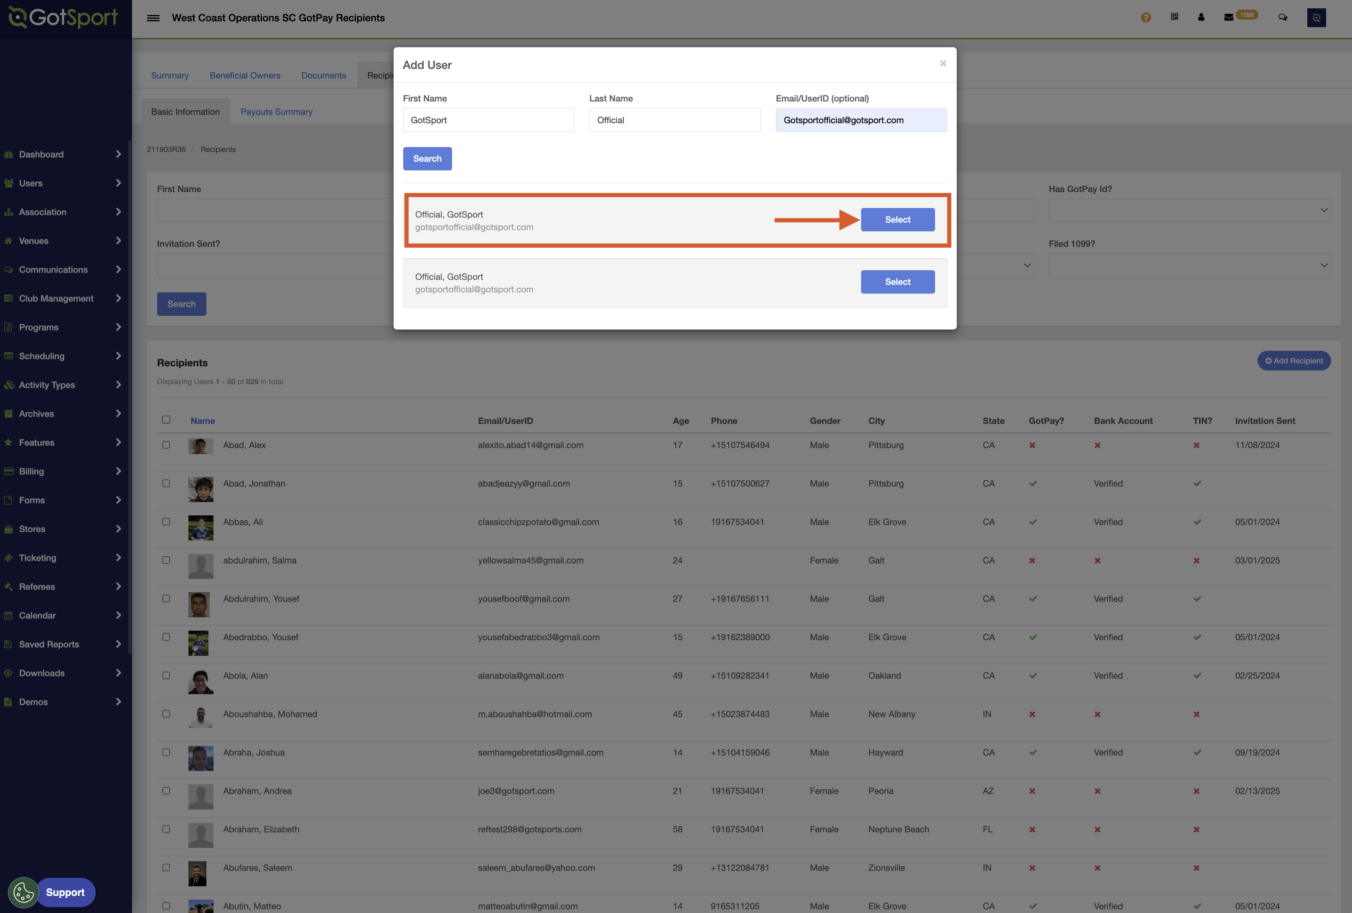The width and height of the screenshot is (1352, 913).
Task: Check the box for Abedrabbo, Yousef
Action: (x=166, y=637)
